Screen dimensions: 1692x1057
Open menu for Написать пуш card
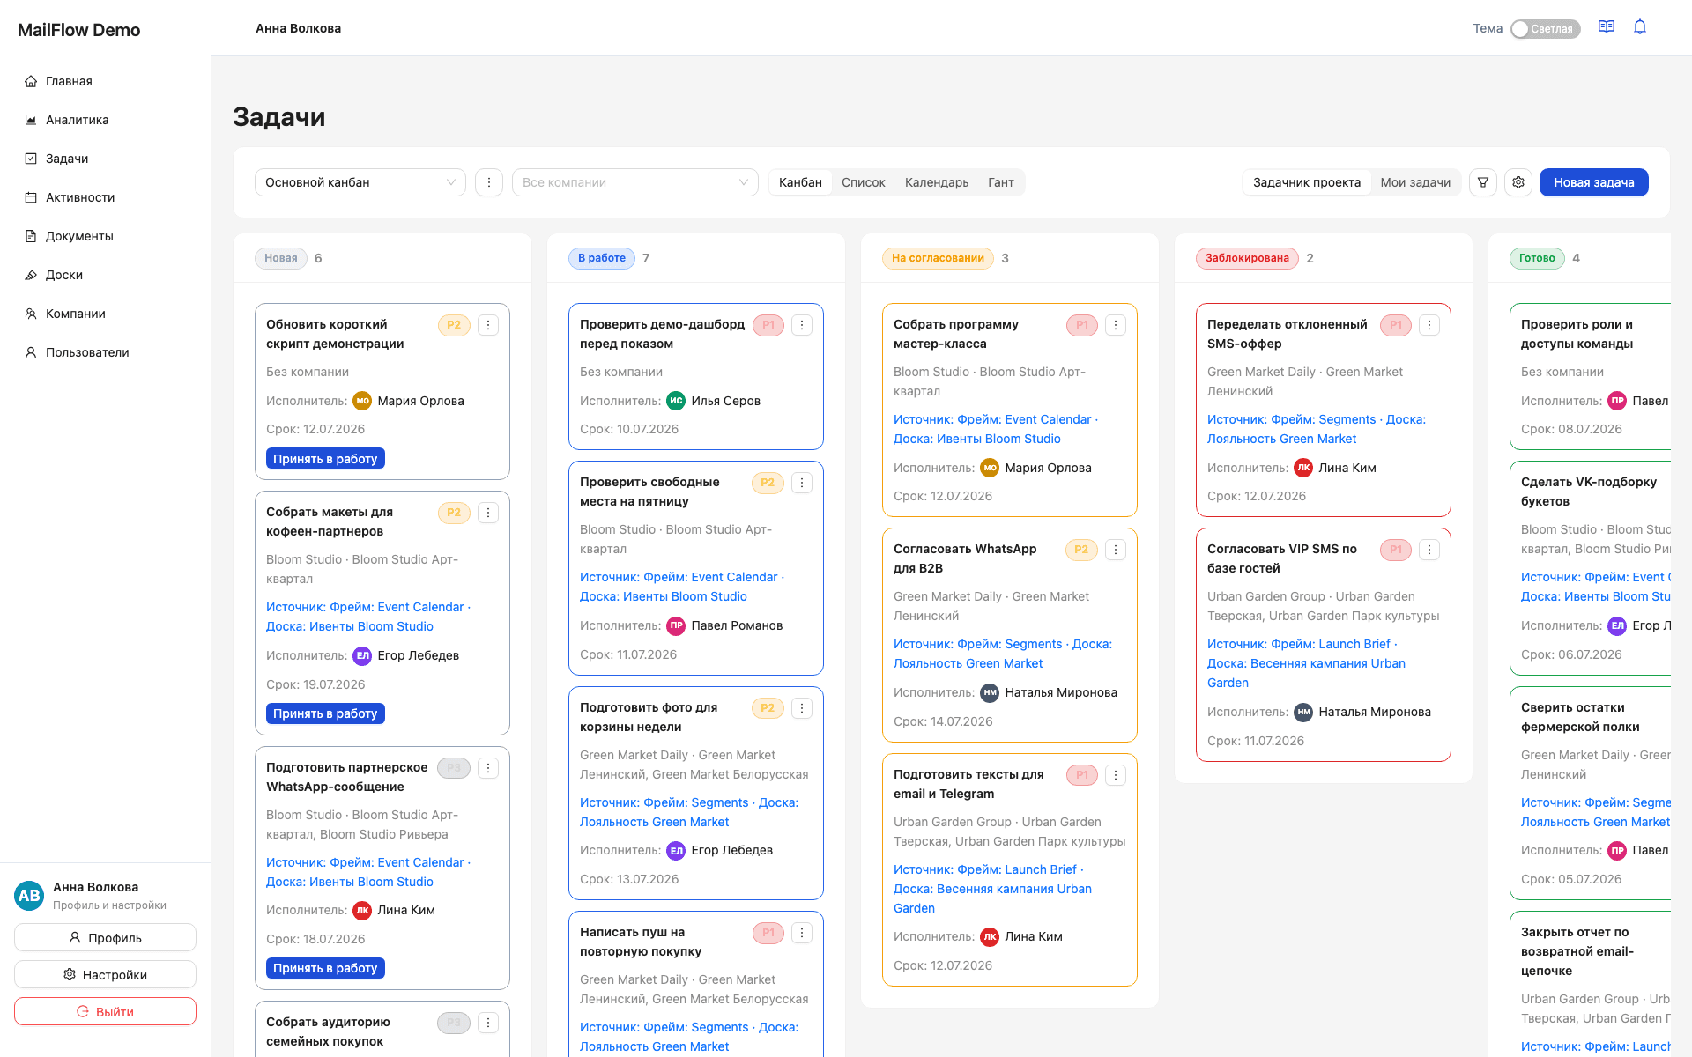(x=802, y=933)
